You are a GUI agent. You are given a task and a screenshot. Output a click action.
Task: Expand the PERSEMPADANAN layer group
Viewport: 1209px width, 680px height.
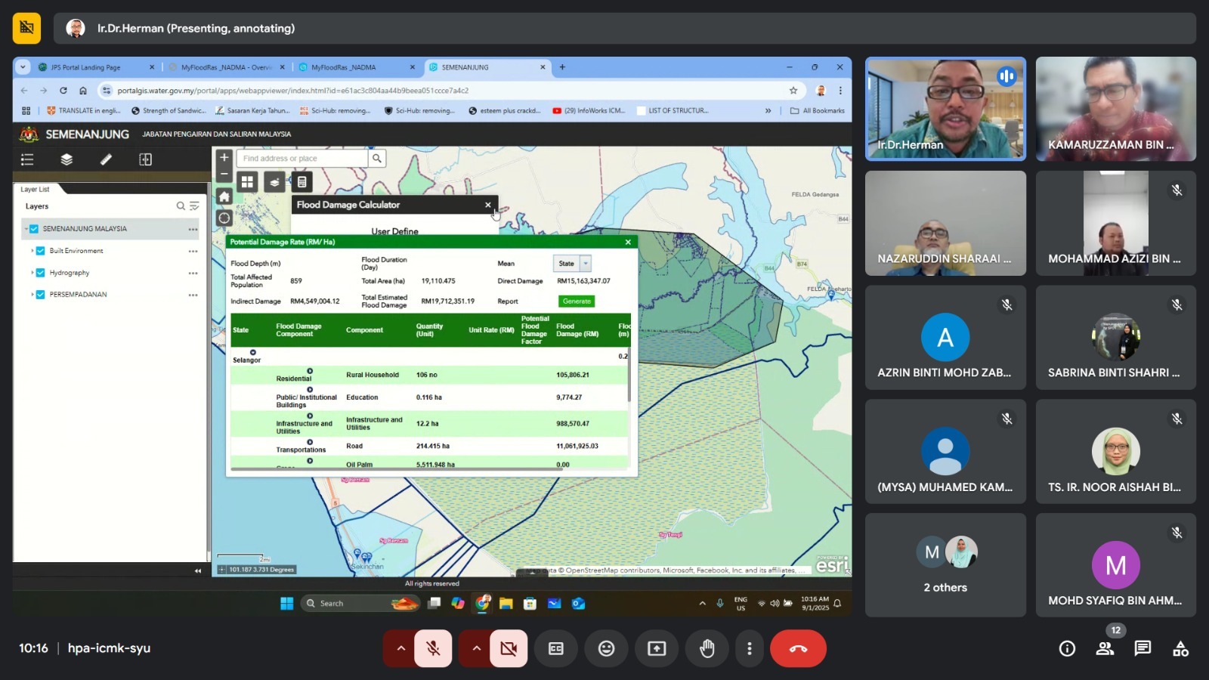tap(32, 295)
